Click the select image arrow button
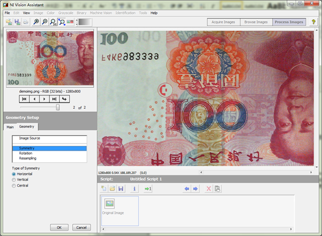Screen dimensions: 322x236 pyautogui.click(x=65, y=99)
